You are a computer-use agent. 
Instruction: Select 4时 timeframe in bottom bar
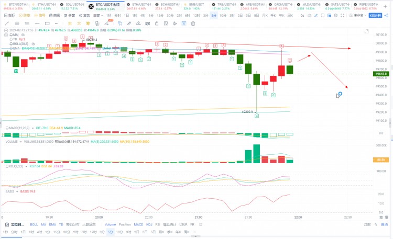pos(39,232)
